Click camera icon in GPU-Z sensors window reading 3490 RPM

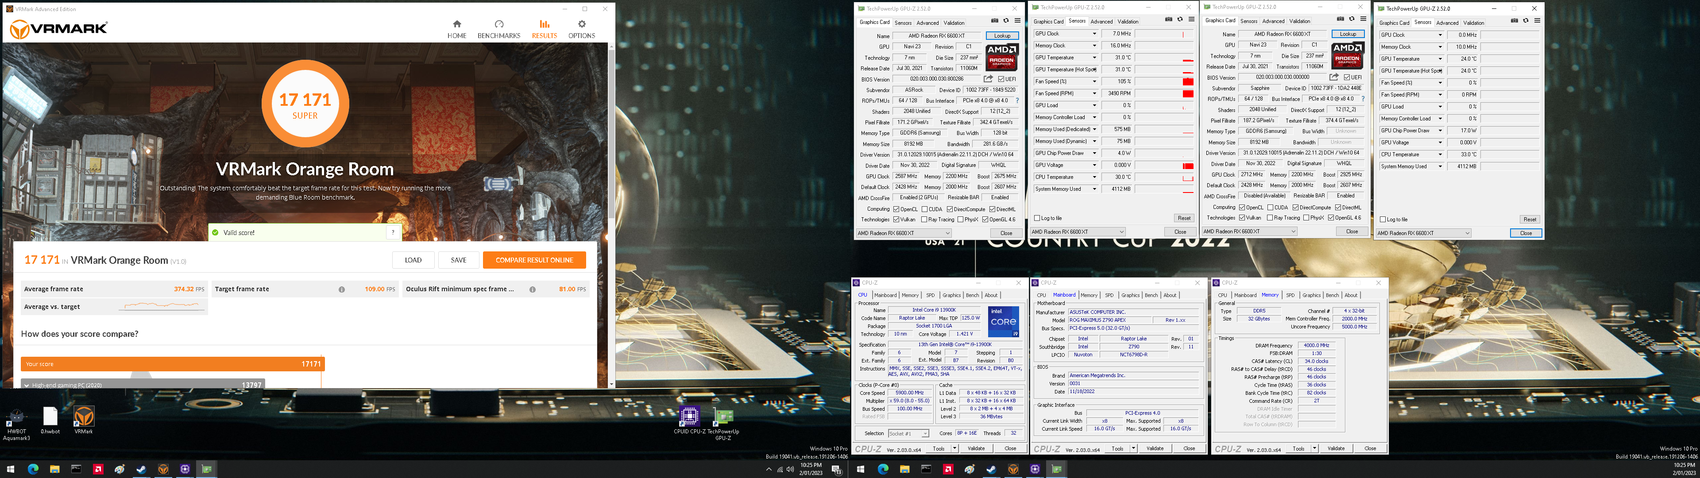coord(1169,20)
